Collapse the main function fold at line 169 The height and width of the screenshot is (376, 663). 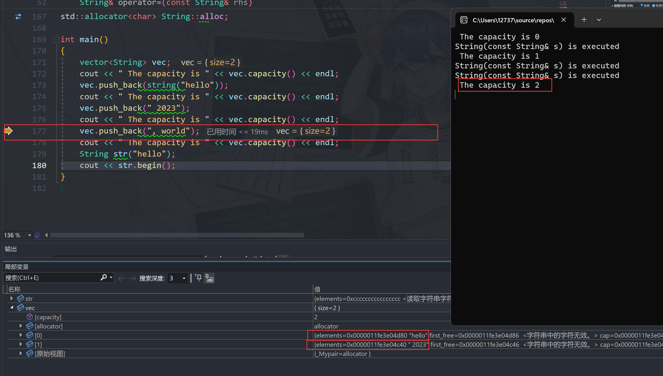pyautogui.click(x=56, y=40)
